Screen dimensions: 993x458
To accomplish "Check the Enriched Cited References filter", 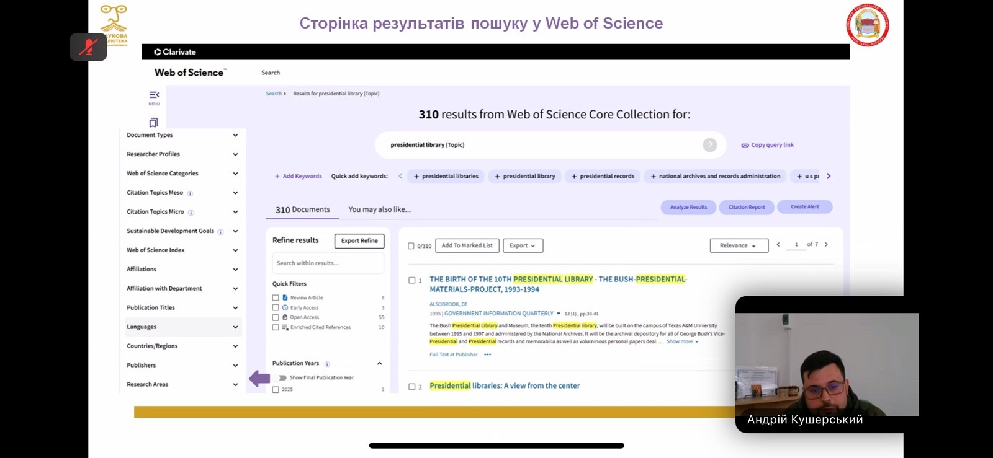I will click(276, 327).
